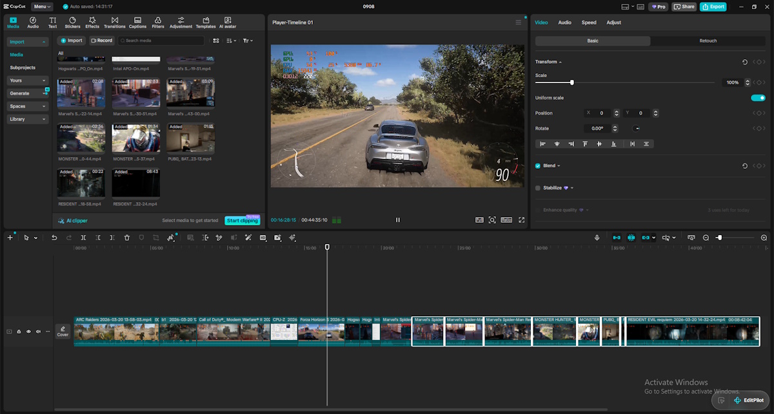
Task: Select the Retouch sub-tab
Action: 708,41
